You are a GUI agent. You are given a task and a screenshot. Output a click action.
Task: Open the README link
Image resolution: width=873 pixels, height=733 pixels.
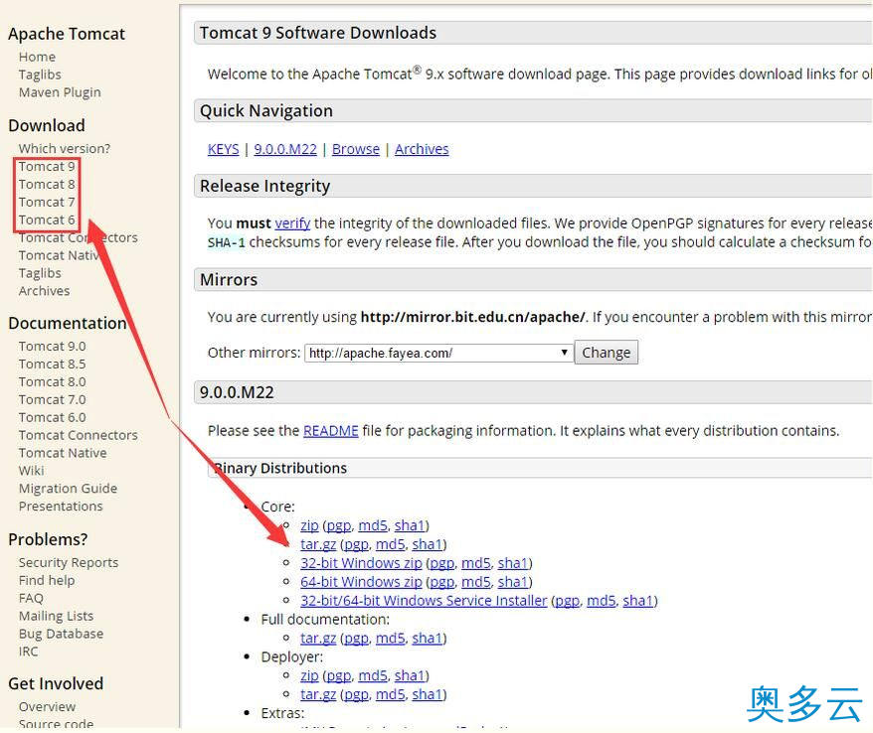(x=331, y=430)
